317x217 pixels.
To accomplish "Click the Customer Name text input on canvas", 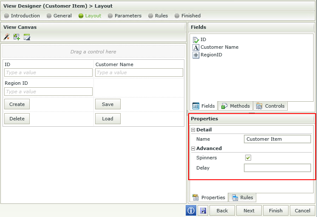I will coord(139,72).
